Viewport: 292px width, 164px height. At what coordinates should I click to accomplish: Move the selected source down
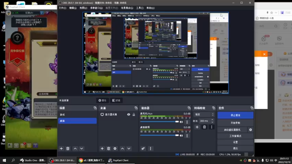point(129,149)
